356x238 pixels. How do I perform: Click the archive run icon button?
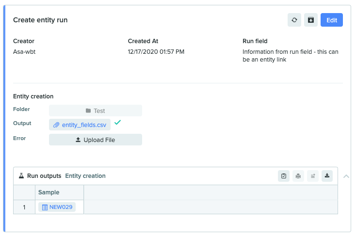coord(311,20)
